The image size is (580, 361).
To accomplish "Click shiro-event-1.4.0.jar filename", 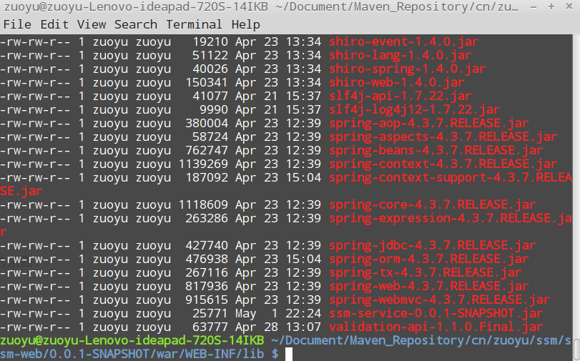I will [x=403, y=41].
